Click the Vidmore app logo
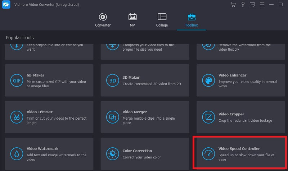288x171 pixels. pyautogui.click(x=6, y=4)
